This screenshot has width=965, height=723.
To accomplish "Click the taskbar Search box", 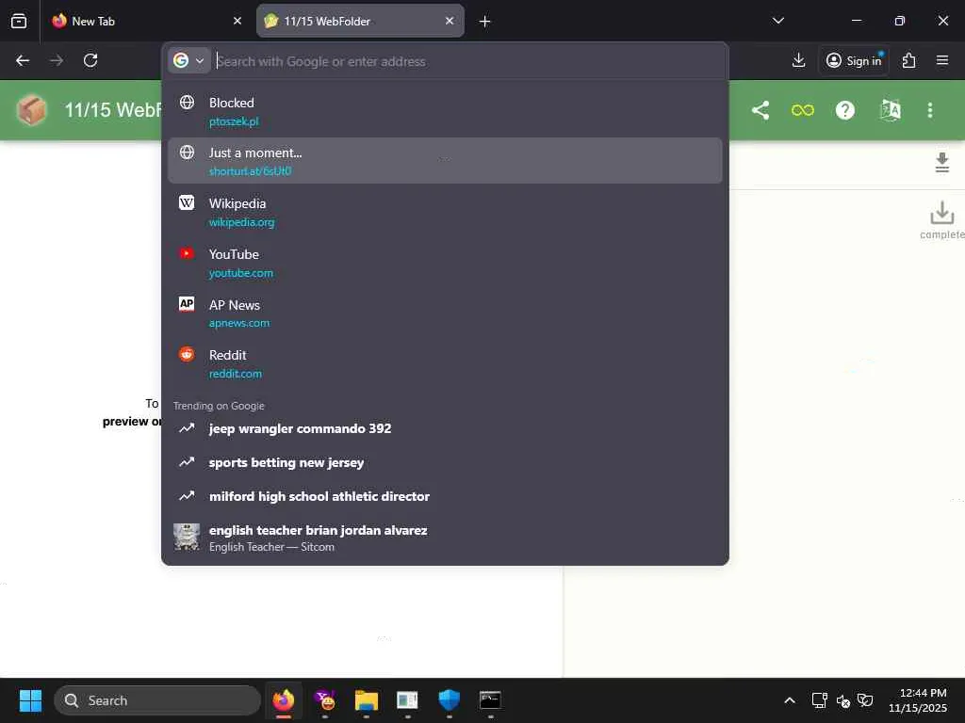I will (157, 700).
